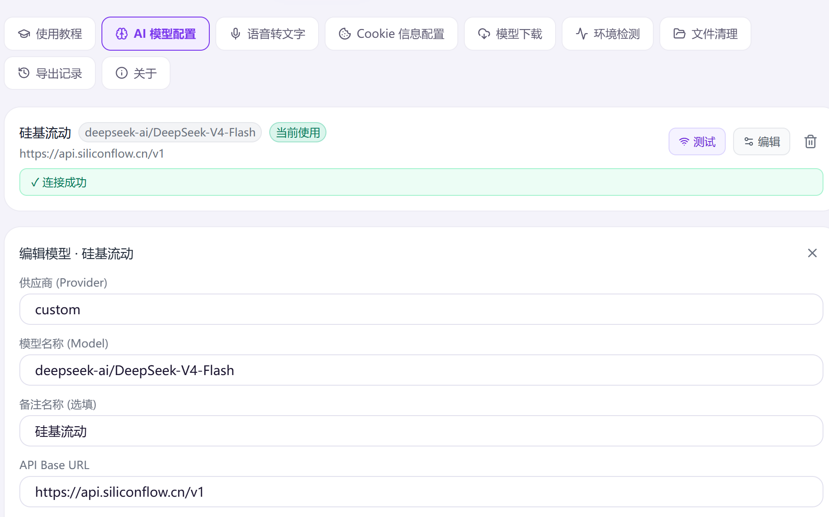The image size is (829, 517).
Task: Click the brain icon on AI 模型配置
Action: tap(122, 34)
